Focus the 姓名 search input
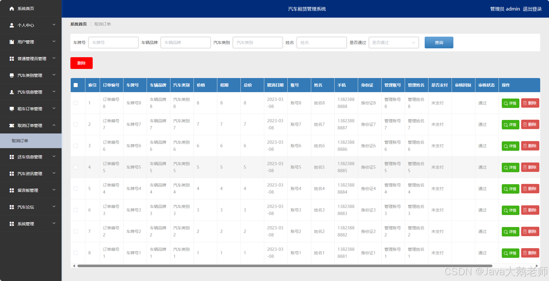 pos(321,43)
